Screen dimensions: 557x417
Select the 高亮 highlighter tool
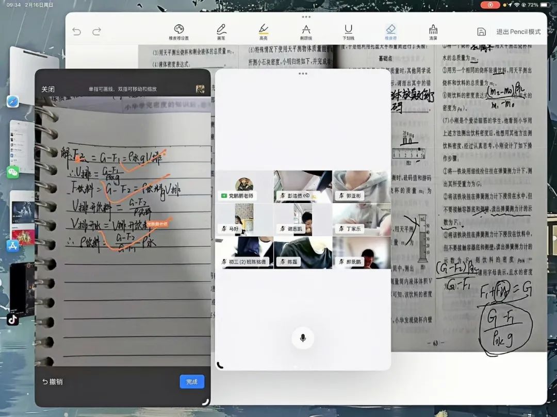(263, 32)
